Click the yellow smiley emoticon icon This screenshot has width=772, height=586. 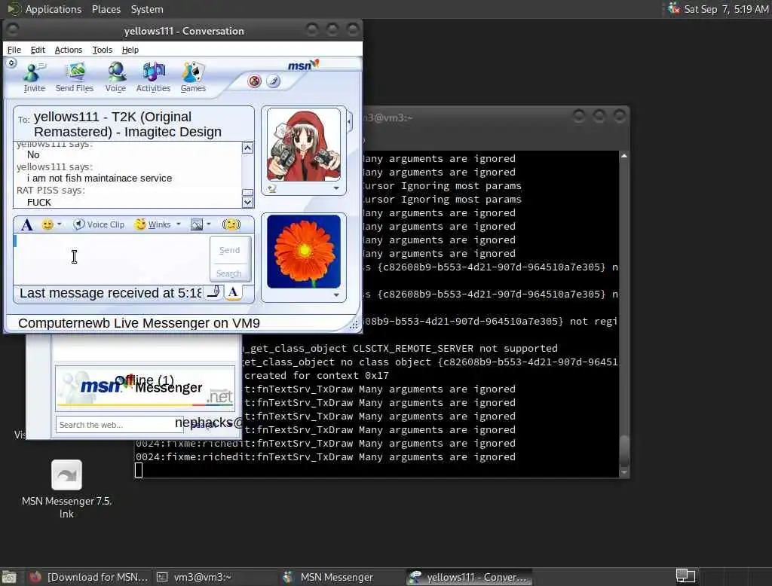pos(47,224)
